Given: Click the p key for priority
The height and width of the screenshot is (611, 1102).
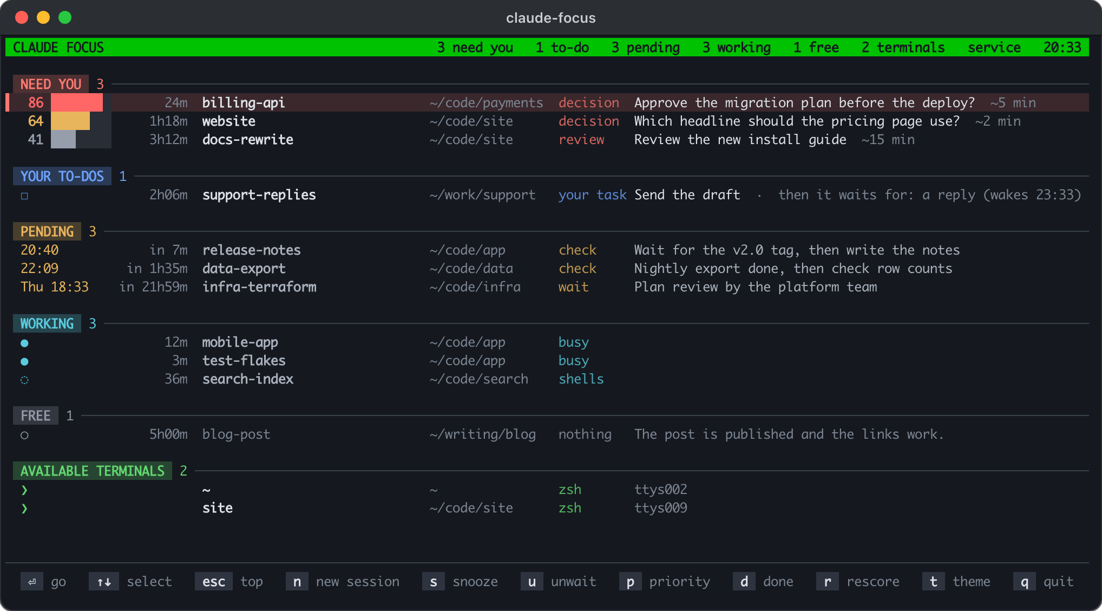Looking at the screenshot, I should pos(631,581).
